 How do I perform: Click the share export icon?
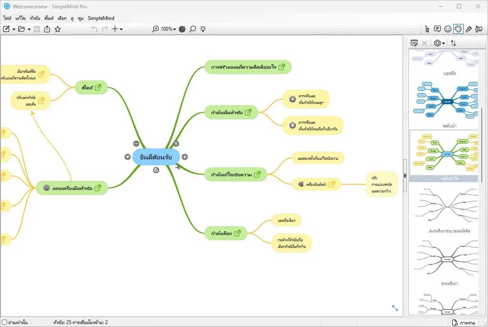pyautogui.click(x=47, y=29)
